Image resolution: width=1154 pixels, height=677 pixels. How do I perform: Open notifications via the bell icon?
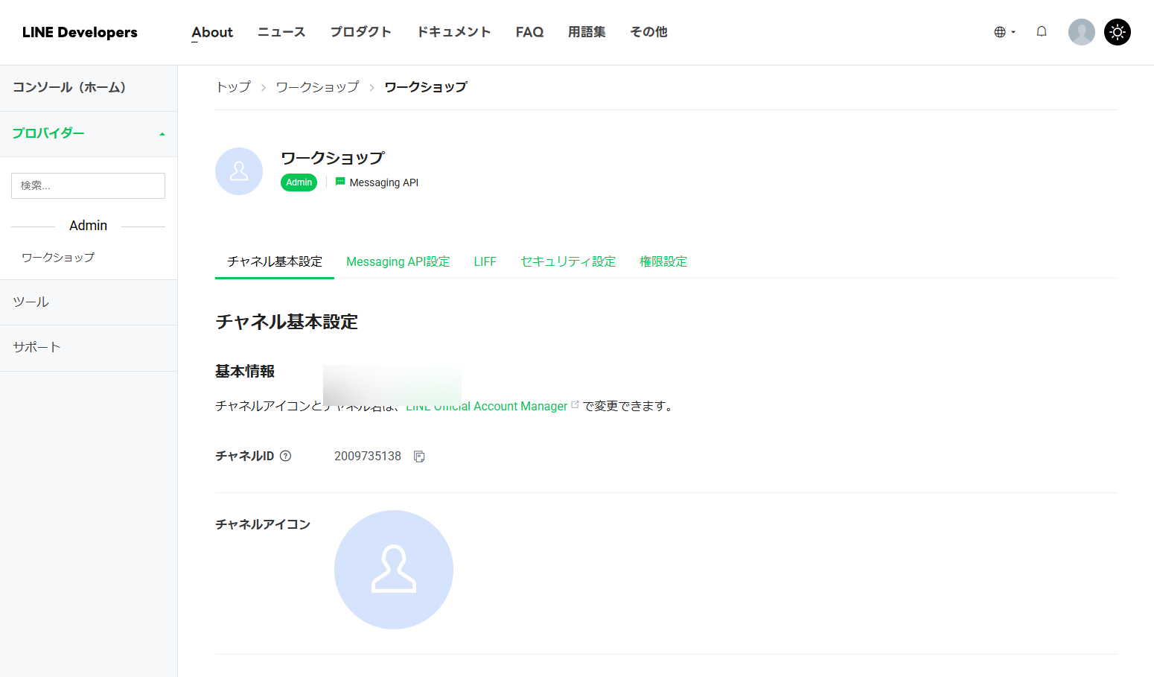1041,31
